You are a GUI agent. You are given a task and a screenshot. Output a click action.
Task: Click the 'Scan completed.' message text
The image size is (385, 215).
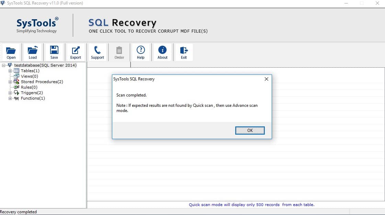[131, 95]
